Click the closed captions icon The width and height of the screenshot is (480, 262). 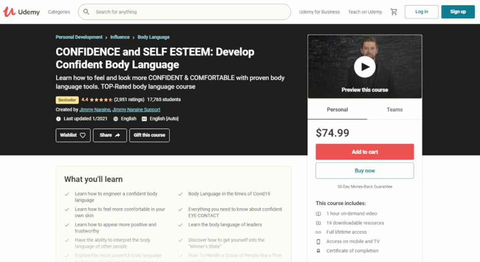click(x=144, y=119)
